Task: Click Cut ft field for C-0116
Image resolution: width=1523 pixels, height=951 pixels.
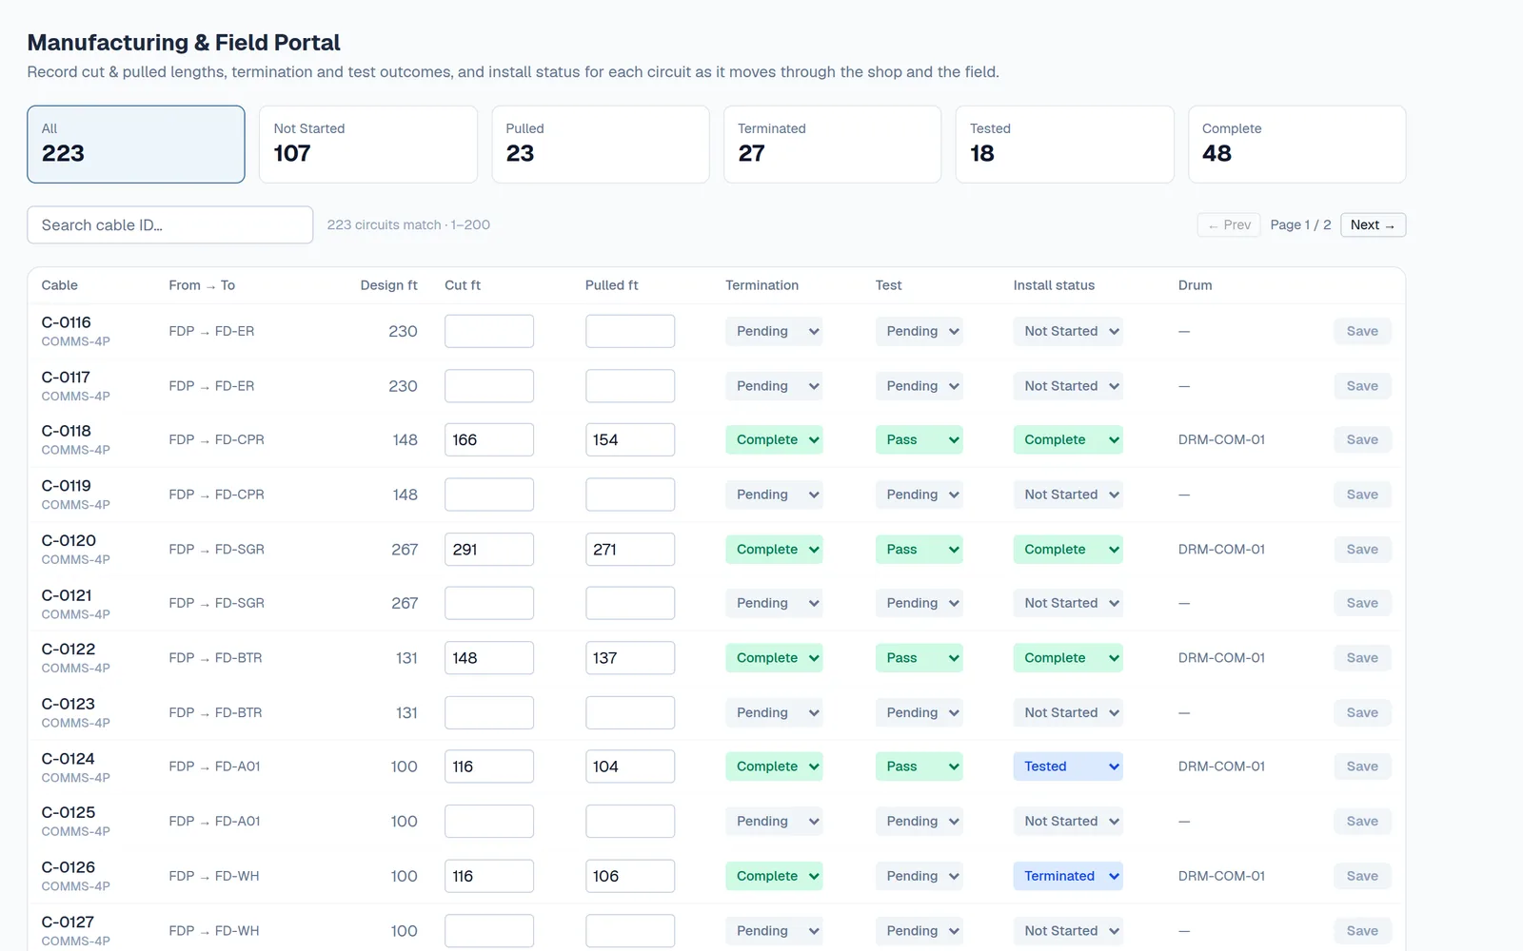Action: tap(489, 331)
